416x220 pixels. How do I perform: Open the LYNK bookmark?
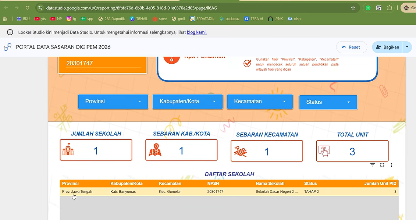click(275, 18)
